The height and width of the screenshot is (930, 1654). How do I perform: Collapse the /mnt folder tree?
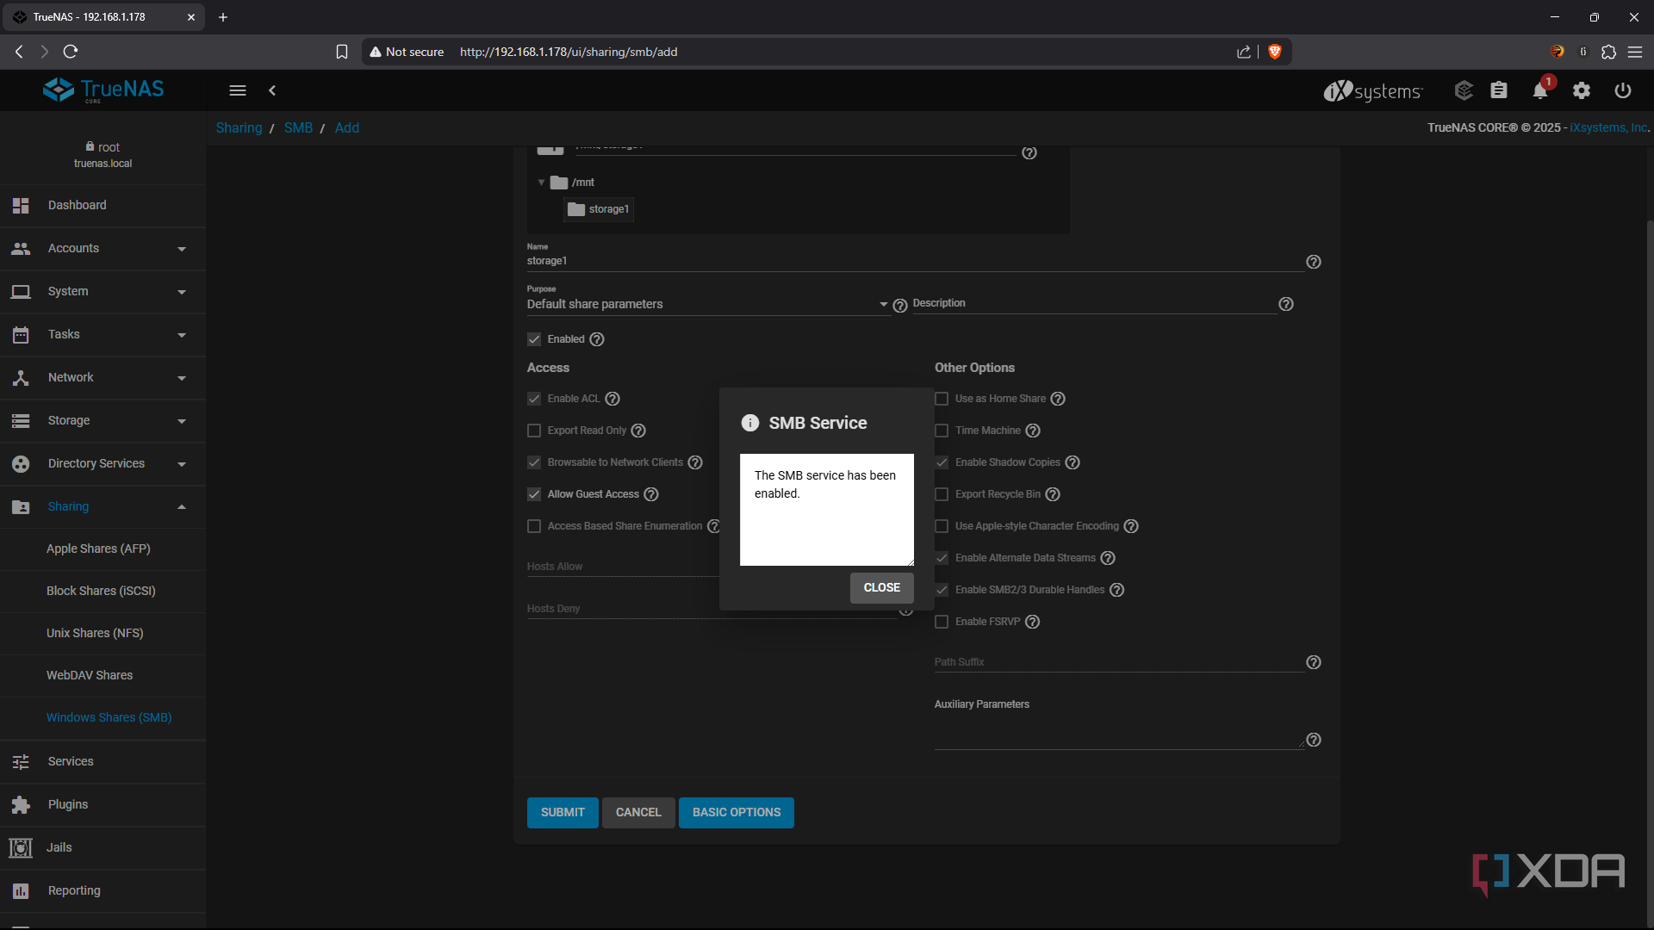pyautogui.click(x=541, y=183)
